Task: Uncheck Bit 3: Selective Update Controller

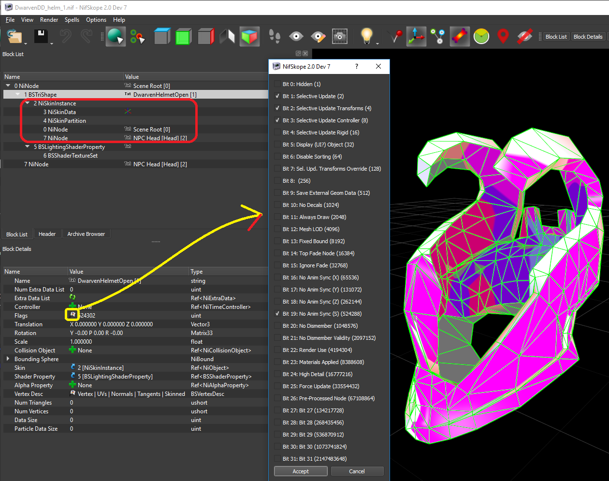Action: coord(277,120)
